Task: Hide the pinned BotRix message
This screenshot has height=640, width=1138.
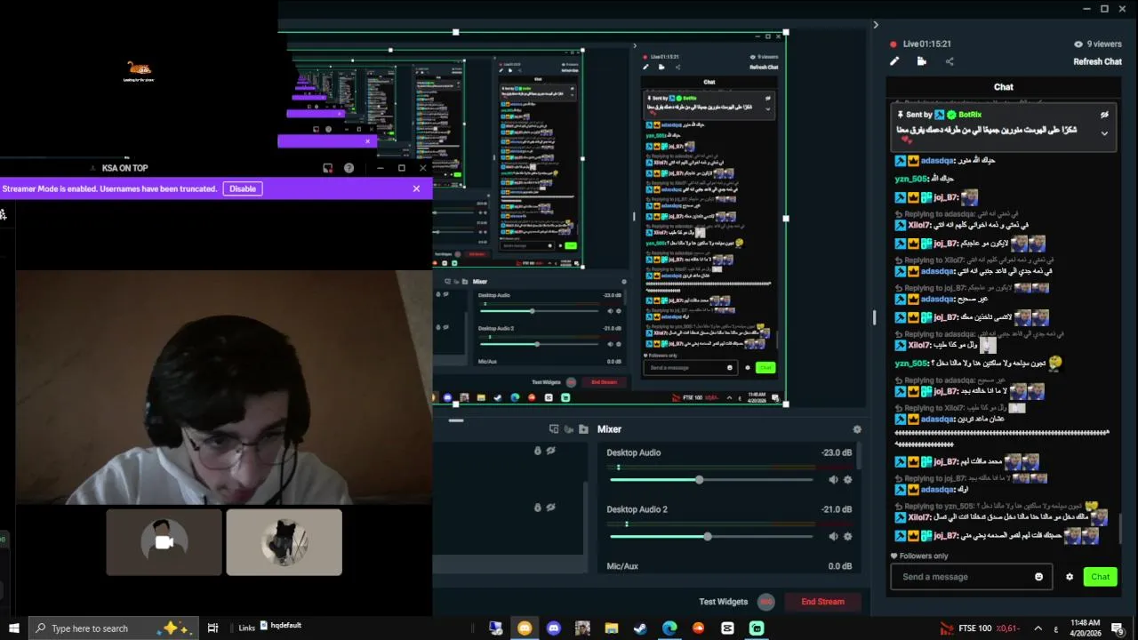Action: (x=1104, y=115)
